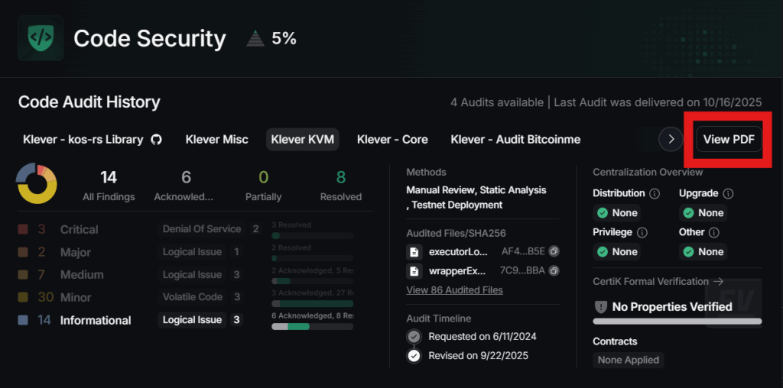Open the View 86 Audited Files link
The image size is (783, 388).
click(x=454, y=290)
